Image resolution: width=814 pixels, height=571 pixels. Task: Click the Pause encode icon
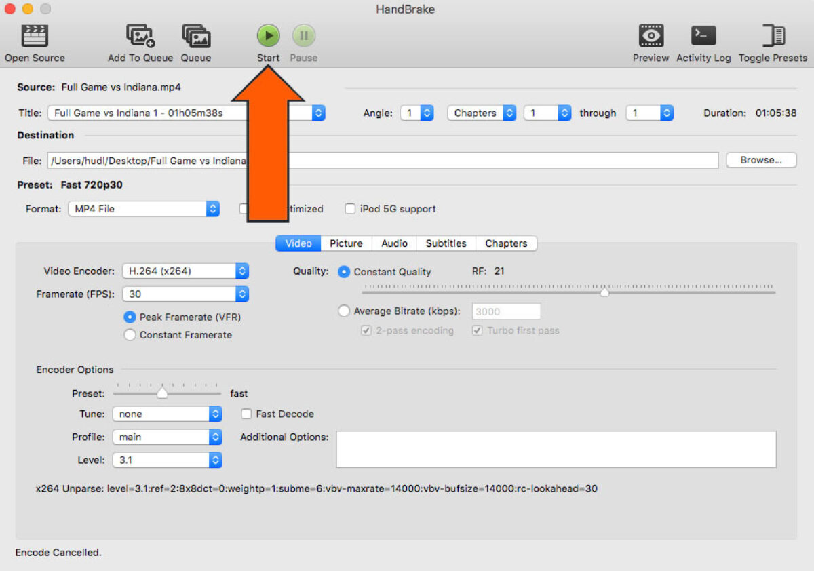point(303,36)
